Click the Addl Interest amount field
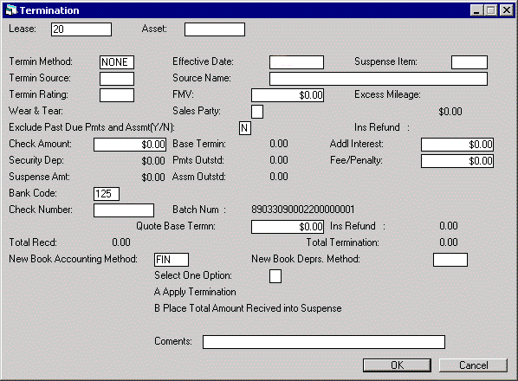This screenshot has height=381, width=518. click(457, 145)
